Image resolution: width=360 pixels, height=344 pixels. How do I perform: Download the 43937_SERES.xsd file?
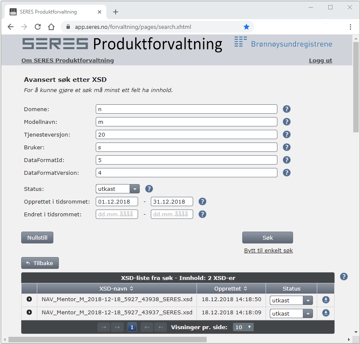click(x=326, y=313)
